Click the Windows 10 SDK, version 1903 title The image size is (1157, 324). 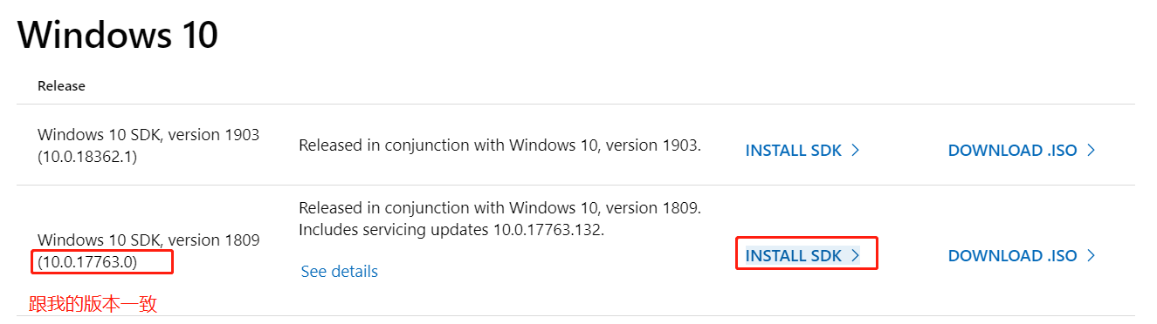[148, 135]
